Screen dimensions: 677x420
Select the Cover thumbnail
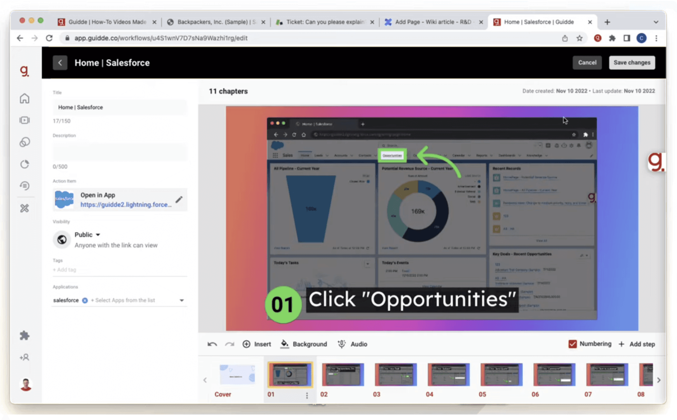237,375
